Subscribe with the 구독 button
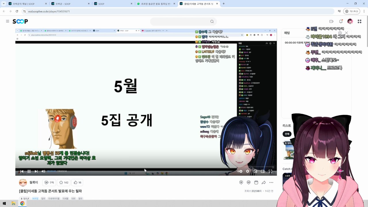 click(x=49, y=183)
